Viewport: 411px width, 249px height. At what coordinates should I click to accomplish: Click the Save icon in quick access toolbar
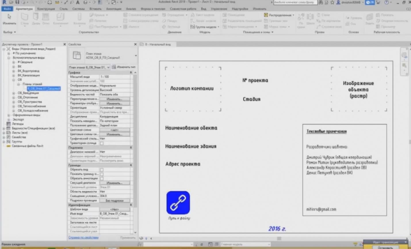(x=17, y=2)
